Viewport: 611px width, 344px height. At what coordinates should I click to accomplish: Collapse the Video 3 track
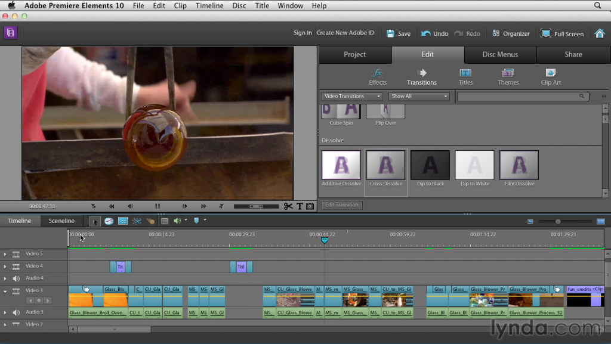[5, 291]
